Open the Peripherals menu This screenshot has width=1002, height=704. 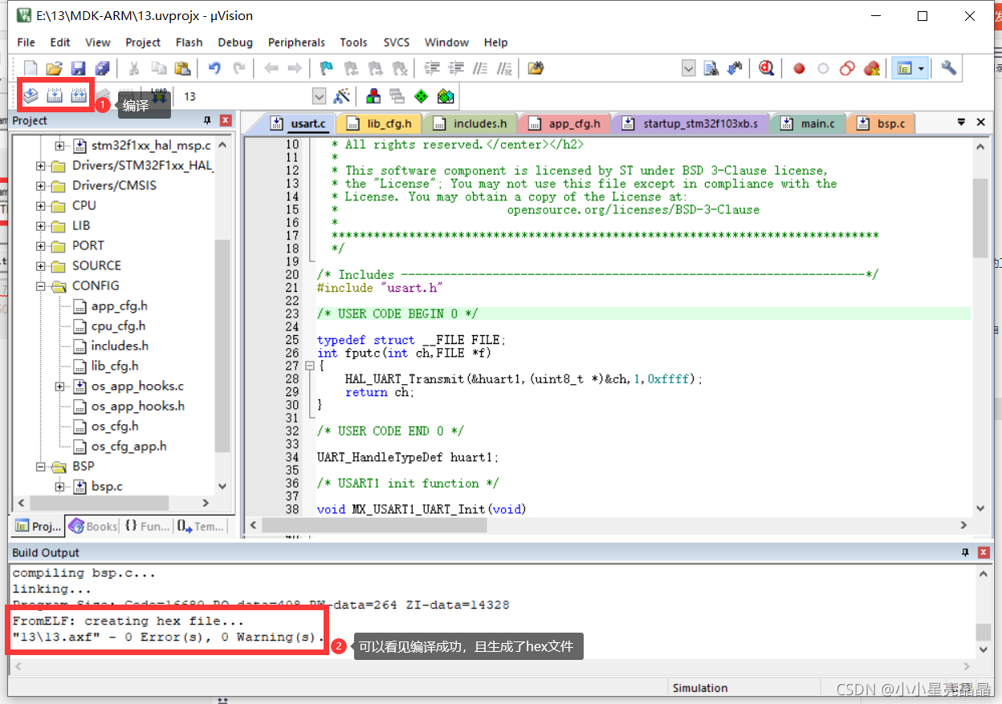pyautogui.click(x=296, y=42)
